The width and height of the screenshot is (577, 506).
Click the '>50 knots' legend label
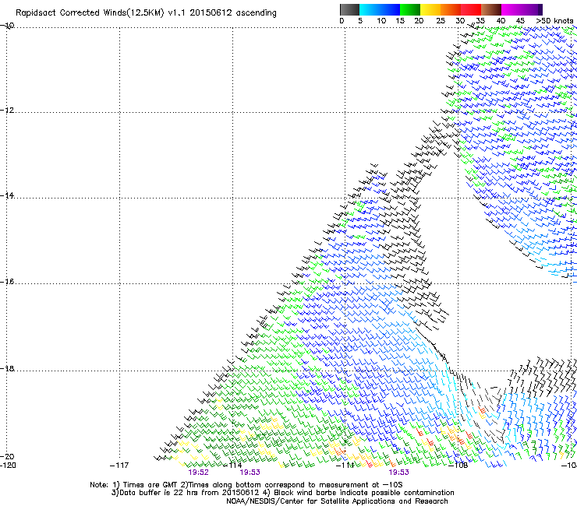click(554, 21)
